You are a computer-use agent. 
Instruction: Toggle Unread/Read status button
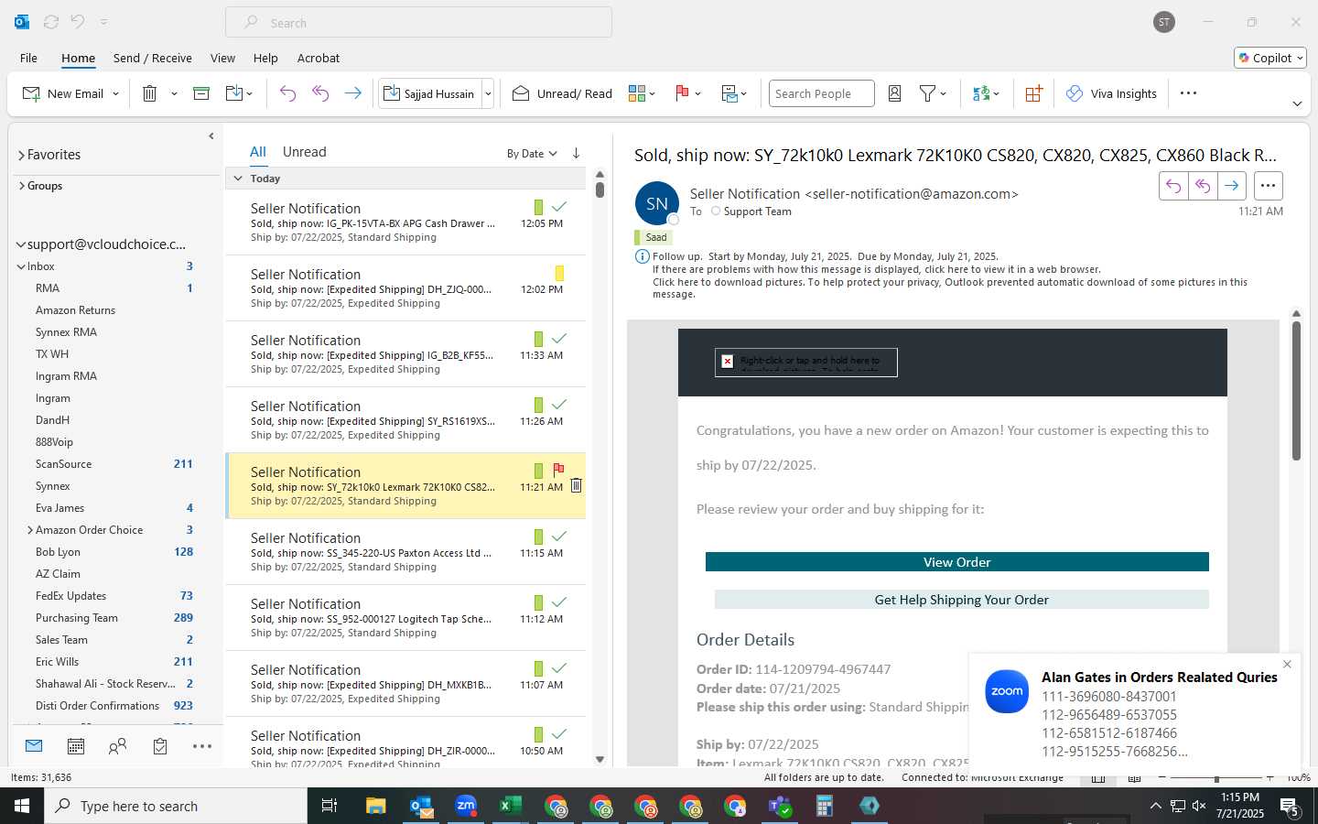(562, 93)
